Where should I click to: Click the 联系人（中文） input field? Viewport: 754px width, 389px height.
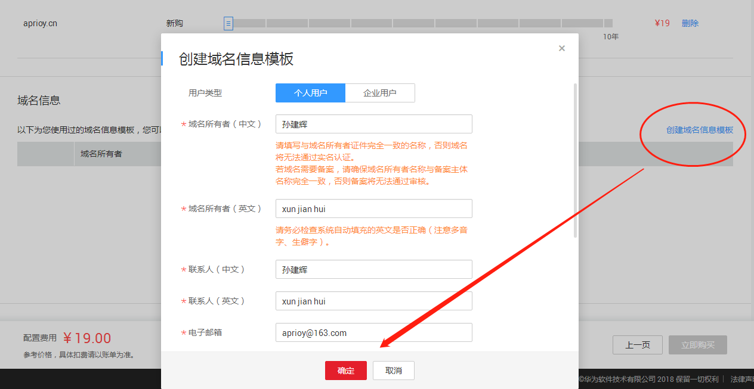pos(374,269)
